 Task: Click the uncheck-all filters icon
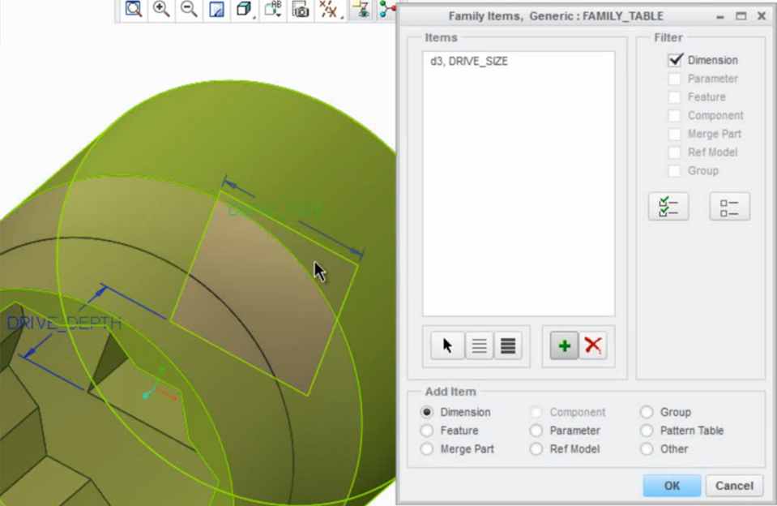(729, 206)
